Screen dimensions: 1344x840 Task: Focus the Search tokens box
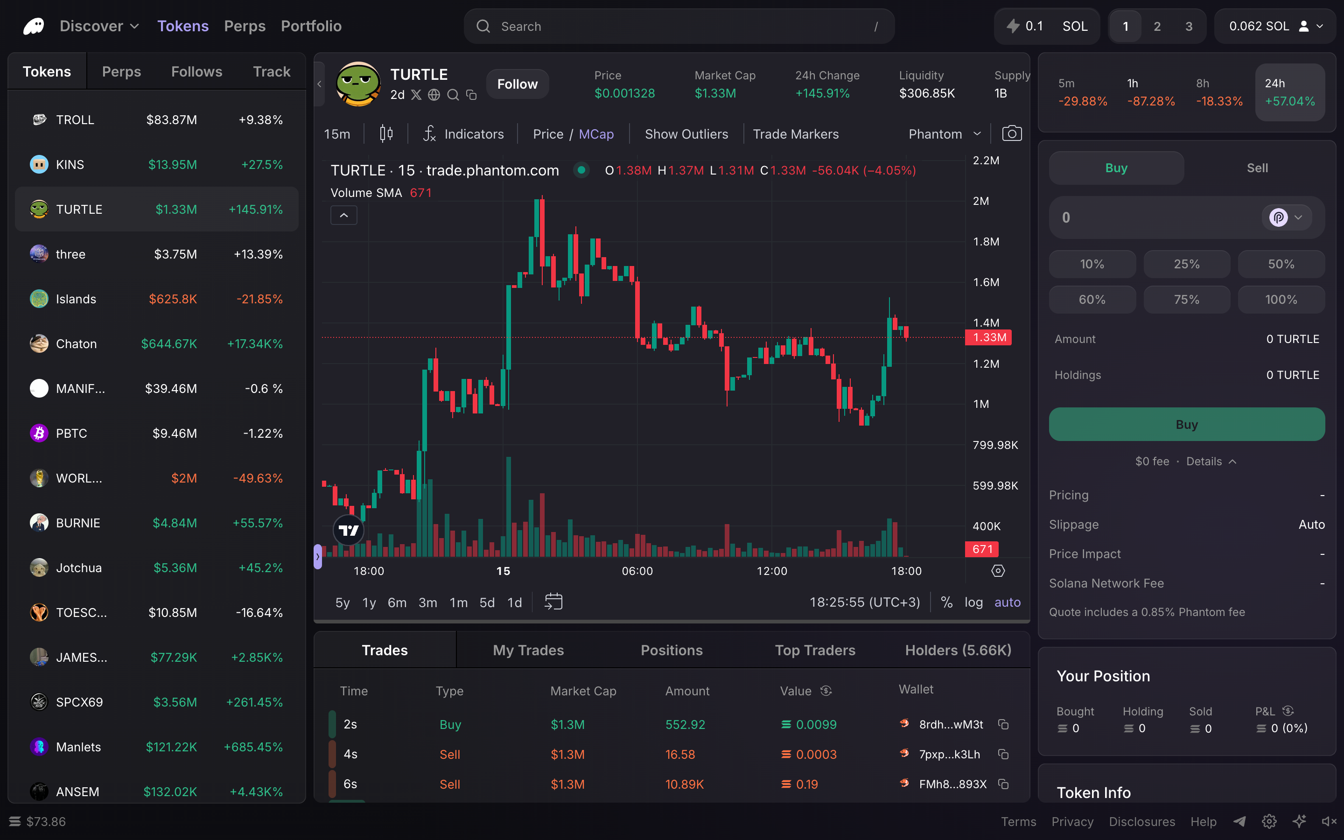coord(679,26)
